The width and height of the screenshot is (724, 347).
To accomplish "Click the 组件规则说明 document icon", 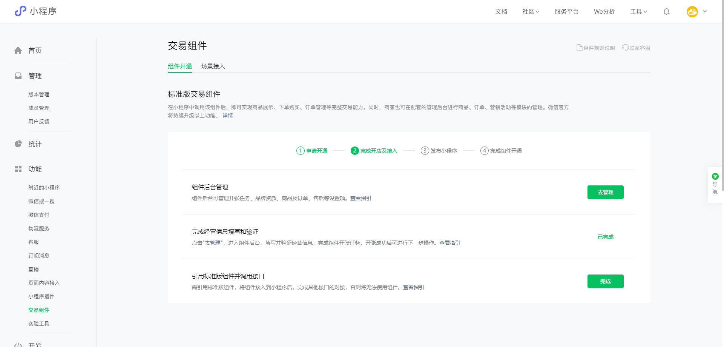I will pyautogui.click(x=580, y=48).
